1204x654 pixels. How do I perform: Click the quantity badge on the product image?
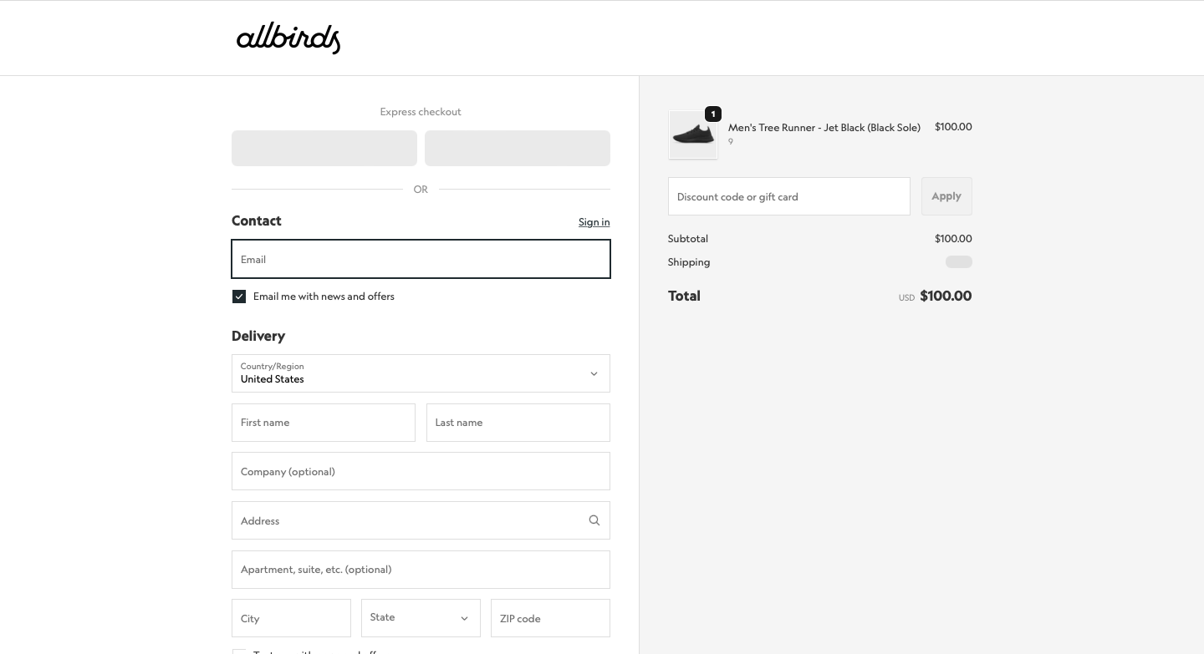point(713,114)
